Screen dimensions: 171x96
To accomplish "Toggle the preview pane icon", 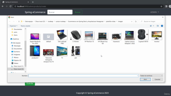I will click(157, 26).
